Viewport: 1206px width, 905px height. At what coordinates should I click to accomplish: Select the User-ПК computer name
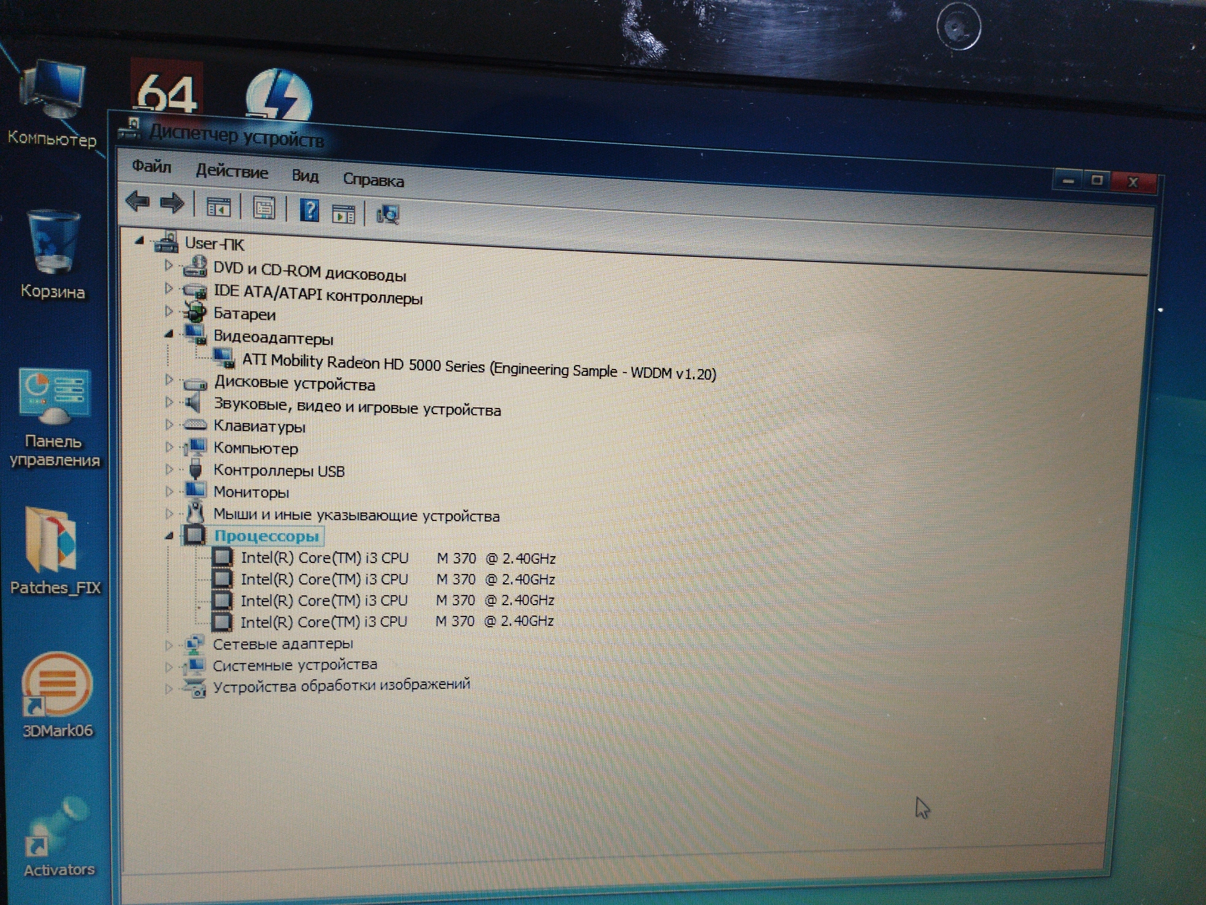click(214, 244)
